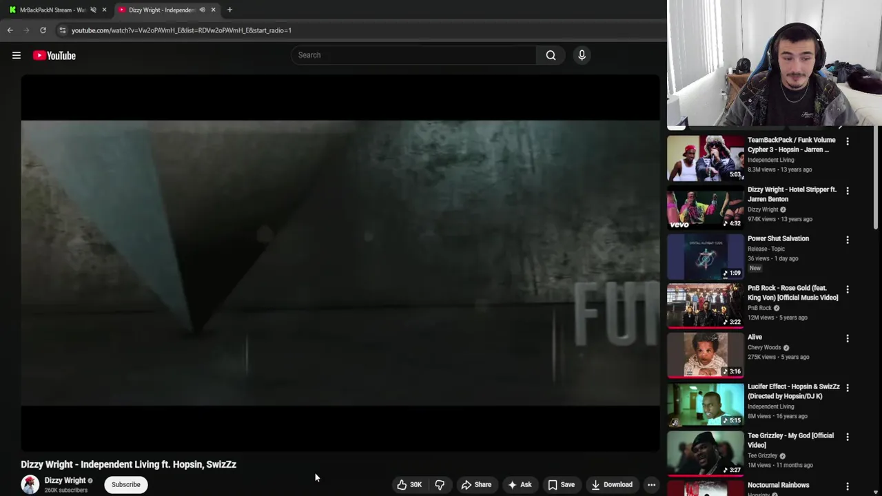Open the TeamBackPack Funk Volume Cypher thumbnail

[x=705, y=158]
